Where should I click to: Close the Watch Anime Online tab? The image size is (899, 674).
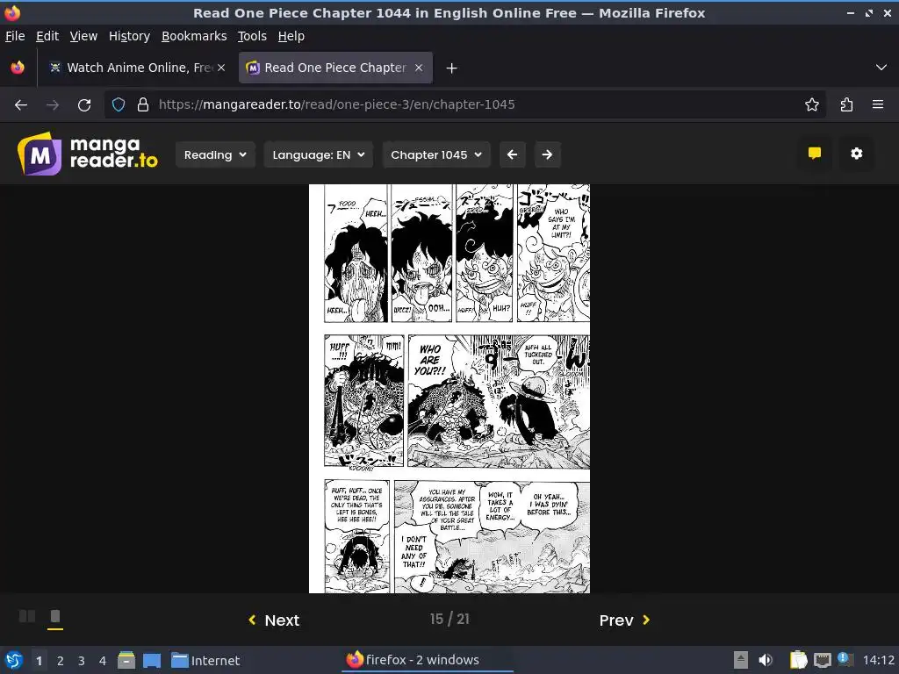coord(220,68)
